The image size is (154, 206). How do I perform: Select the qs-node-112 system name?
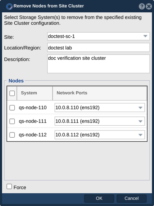(x=33, y=135)
